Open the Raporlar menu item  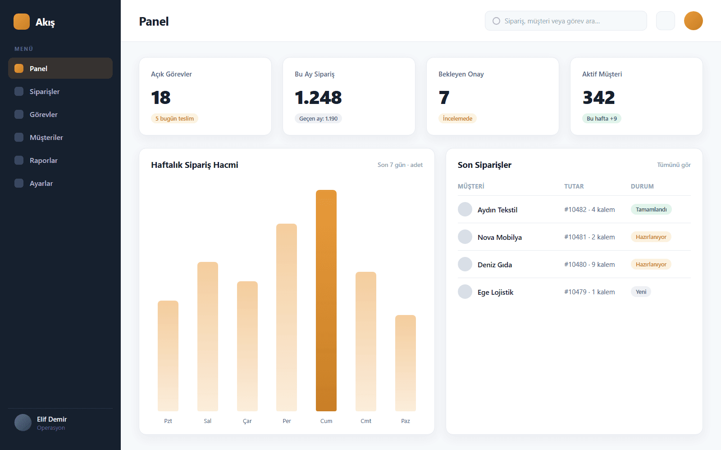60,160
